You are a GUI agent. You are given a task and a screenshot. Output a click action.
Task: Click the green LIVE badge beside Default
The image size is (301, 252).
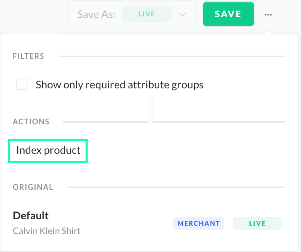[x=257, y=223]
